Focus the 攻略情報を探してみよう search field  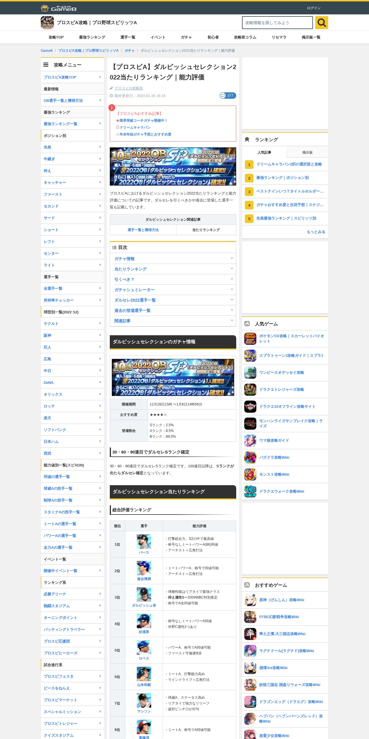coord(277,22)
